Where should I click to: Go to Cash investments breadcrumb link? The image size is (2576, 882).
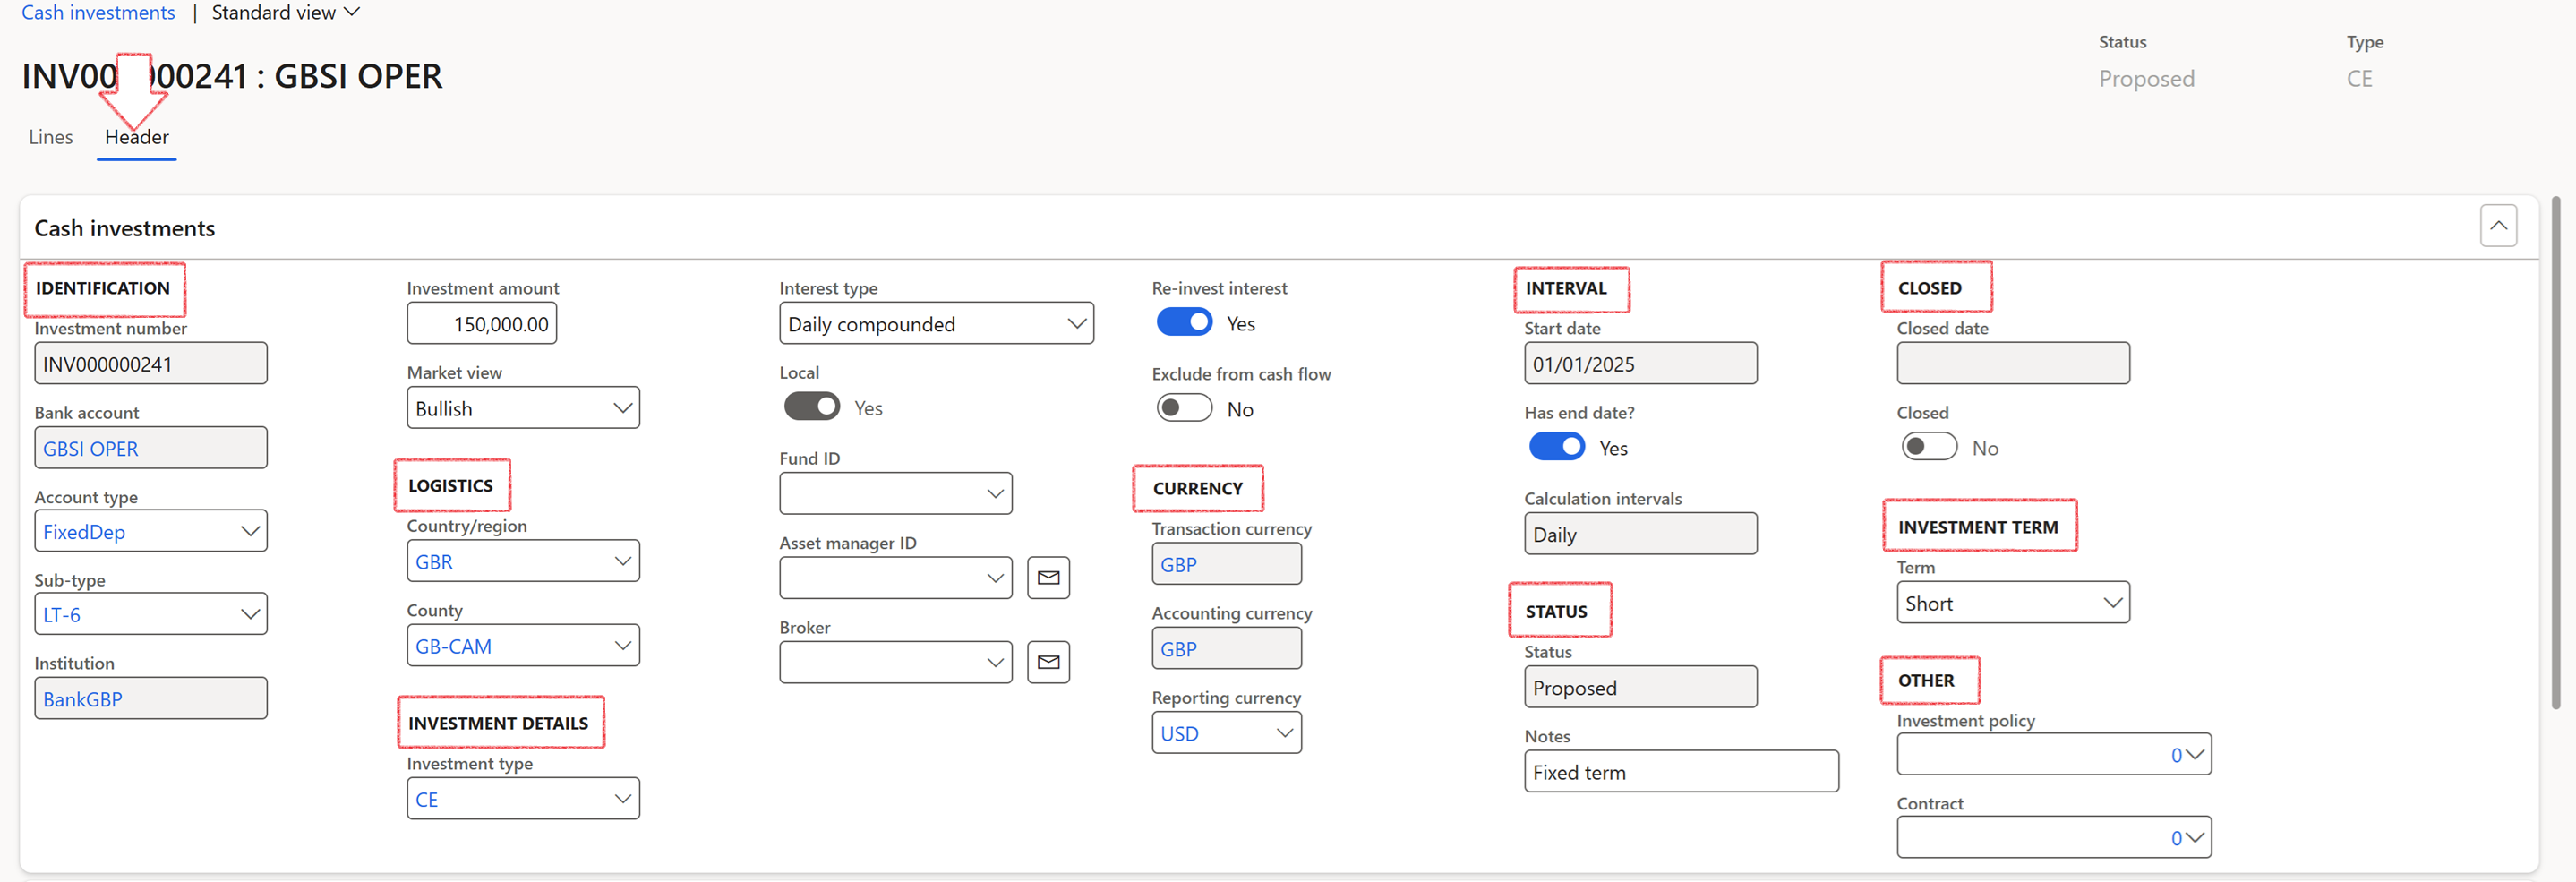(98, 13)
